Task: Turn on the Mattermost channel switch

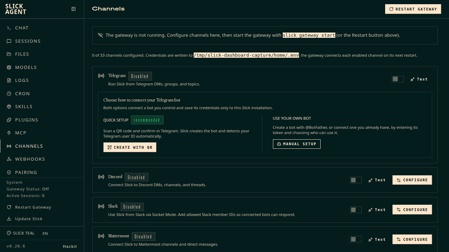Action: (356, 239)
